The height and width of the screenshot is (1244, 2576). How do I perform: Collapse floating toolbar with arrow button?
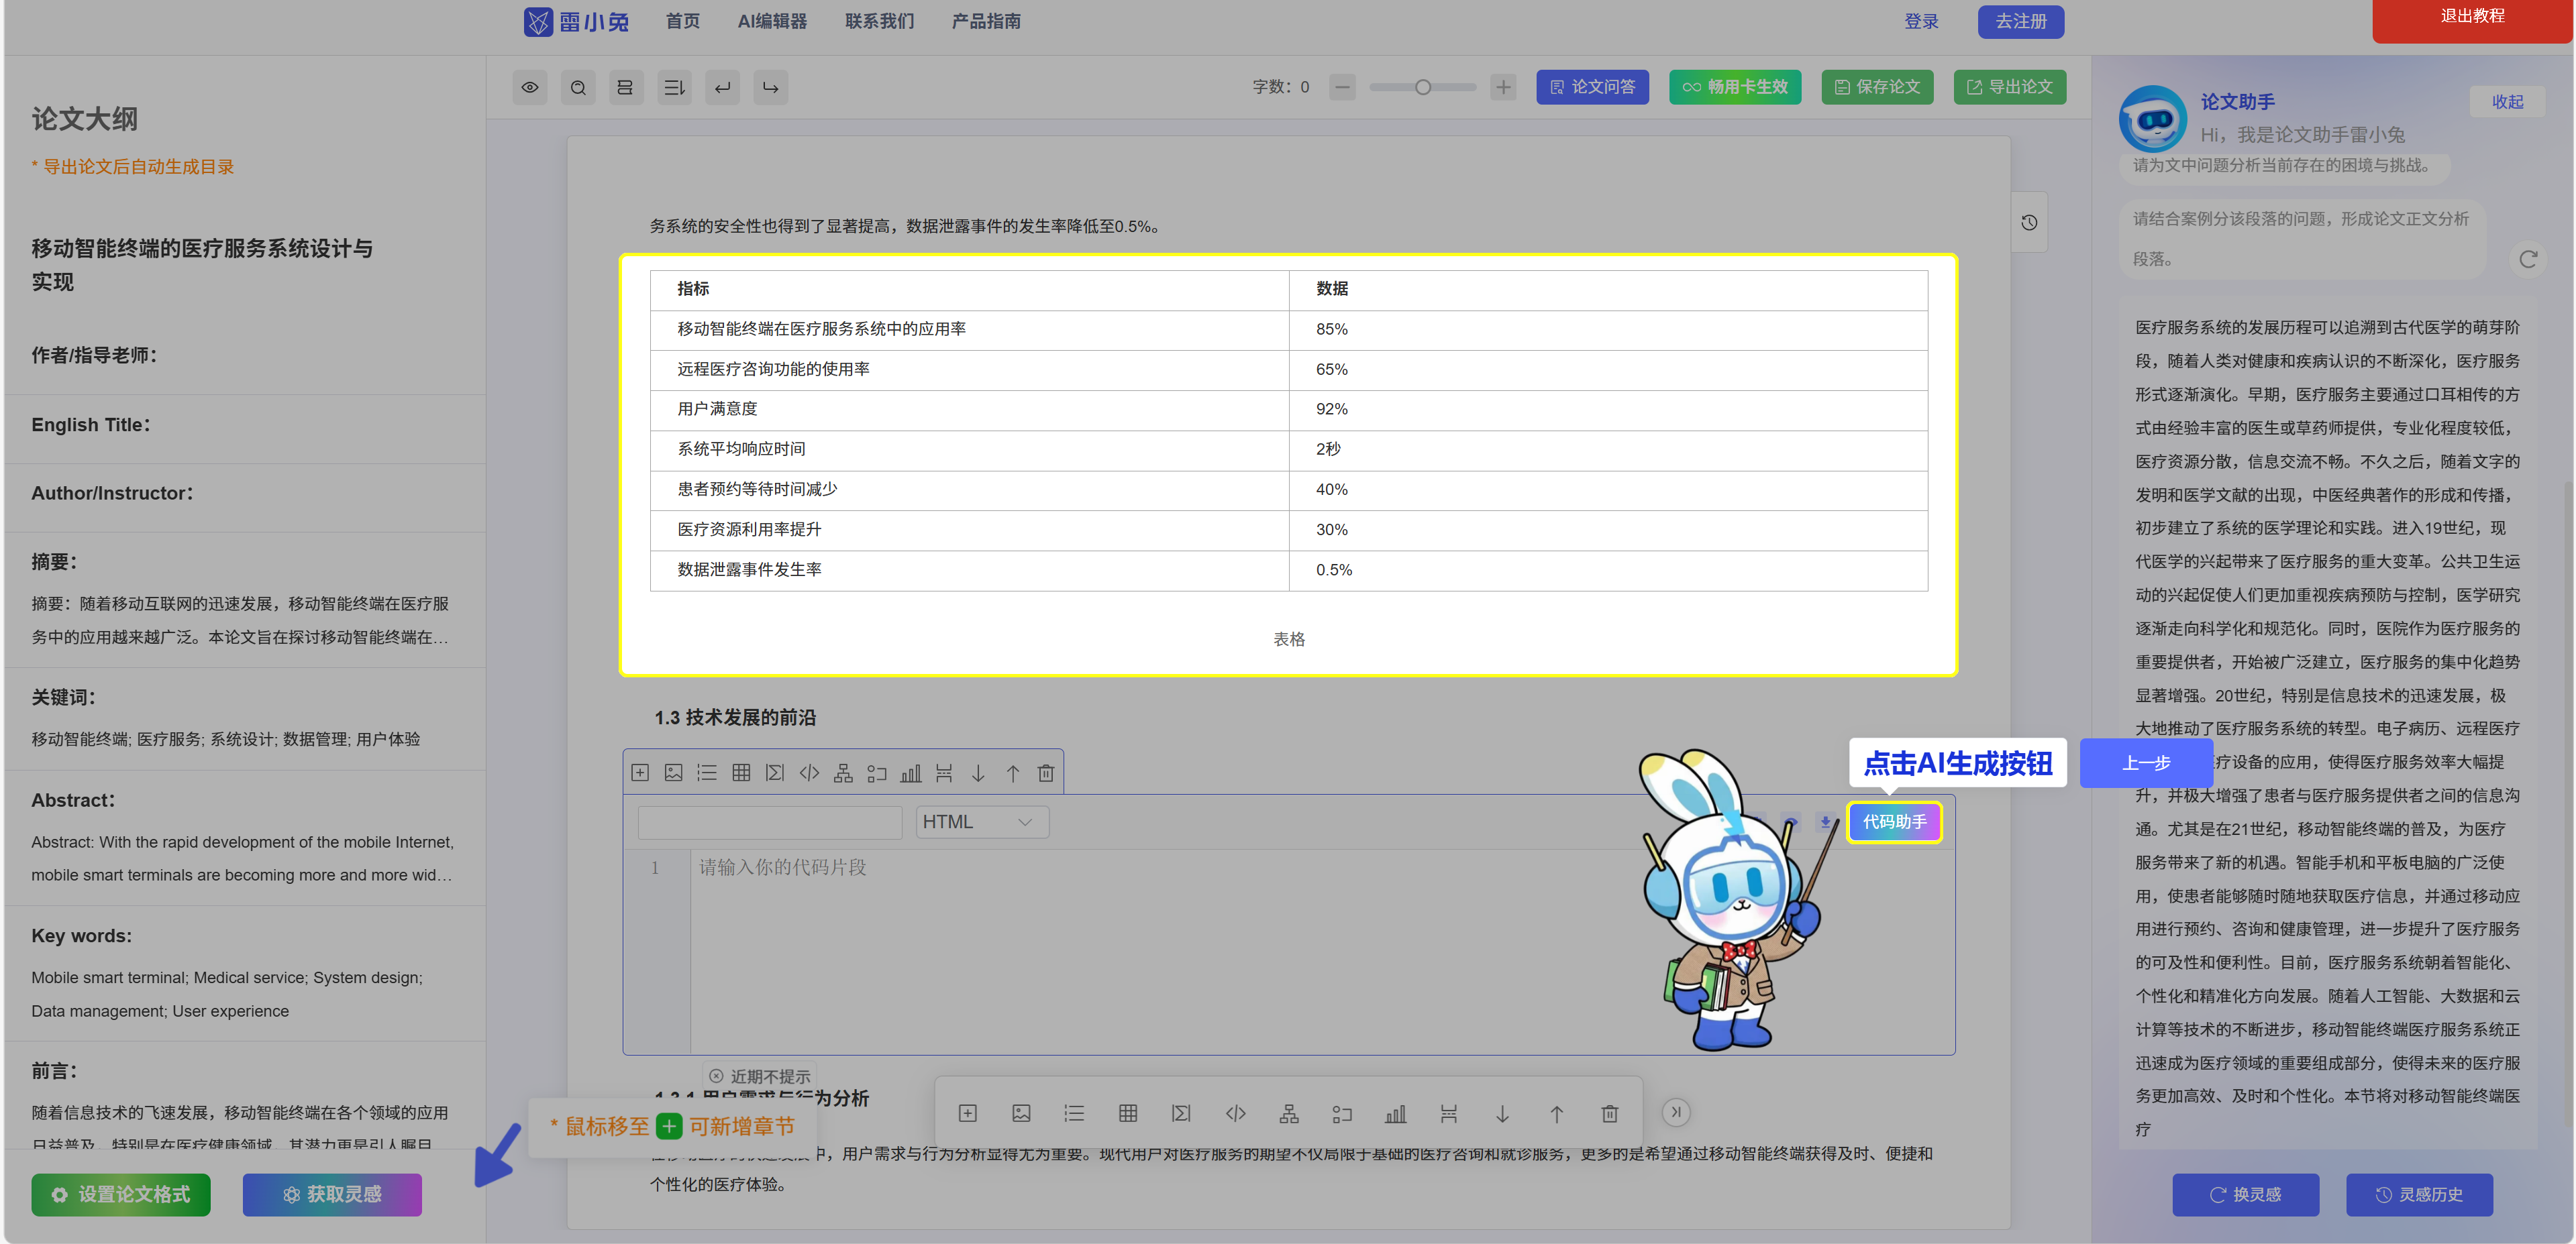click(1676, 1112)
